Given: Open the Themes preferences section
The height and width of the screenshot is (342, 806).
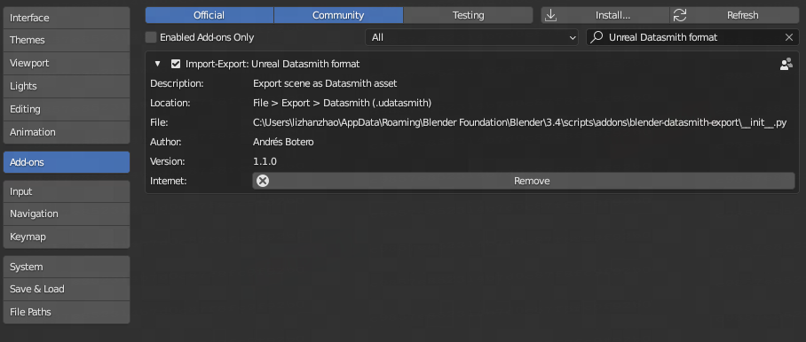Looking at the screenshot, I should (x=67, y=40).
